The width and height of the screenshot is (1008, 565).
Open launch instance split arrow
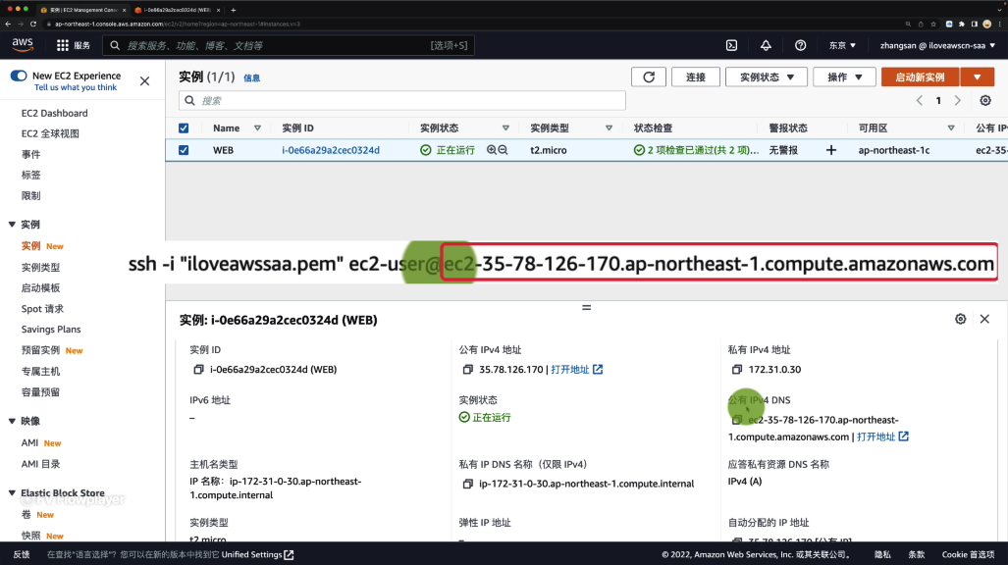pyautogui.click(x=978, y=77)
